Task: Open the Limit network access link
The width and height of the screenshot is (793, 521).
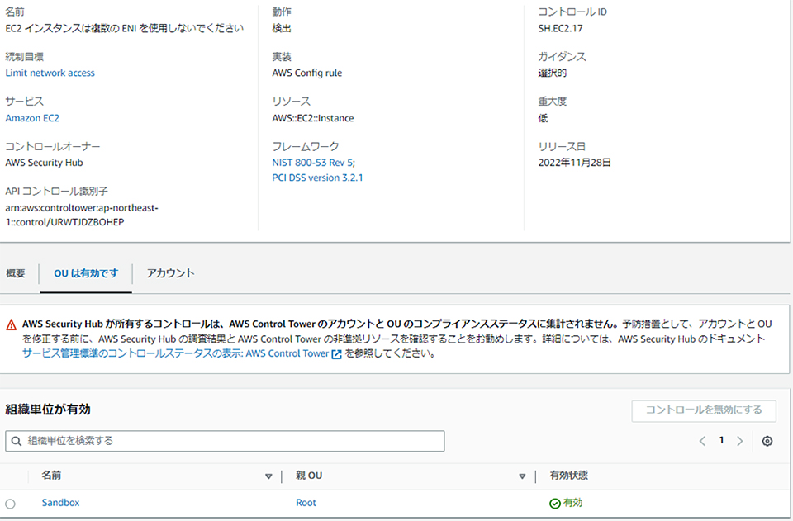Action: 50,73
